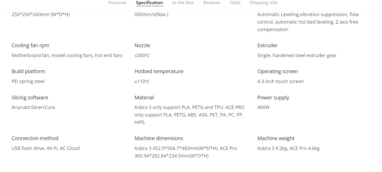The image size is (382, 172).
Task: Click the Slicing software heading
Action: pos(30,98)
